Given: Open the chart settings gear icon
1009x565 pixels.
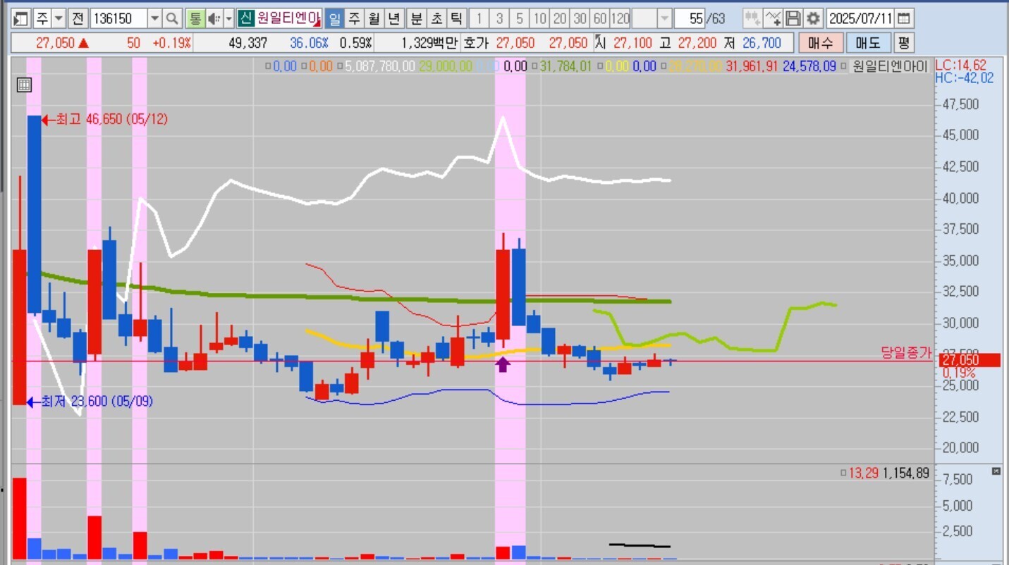Looking at the screenshot, I should [814, 18].
